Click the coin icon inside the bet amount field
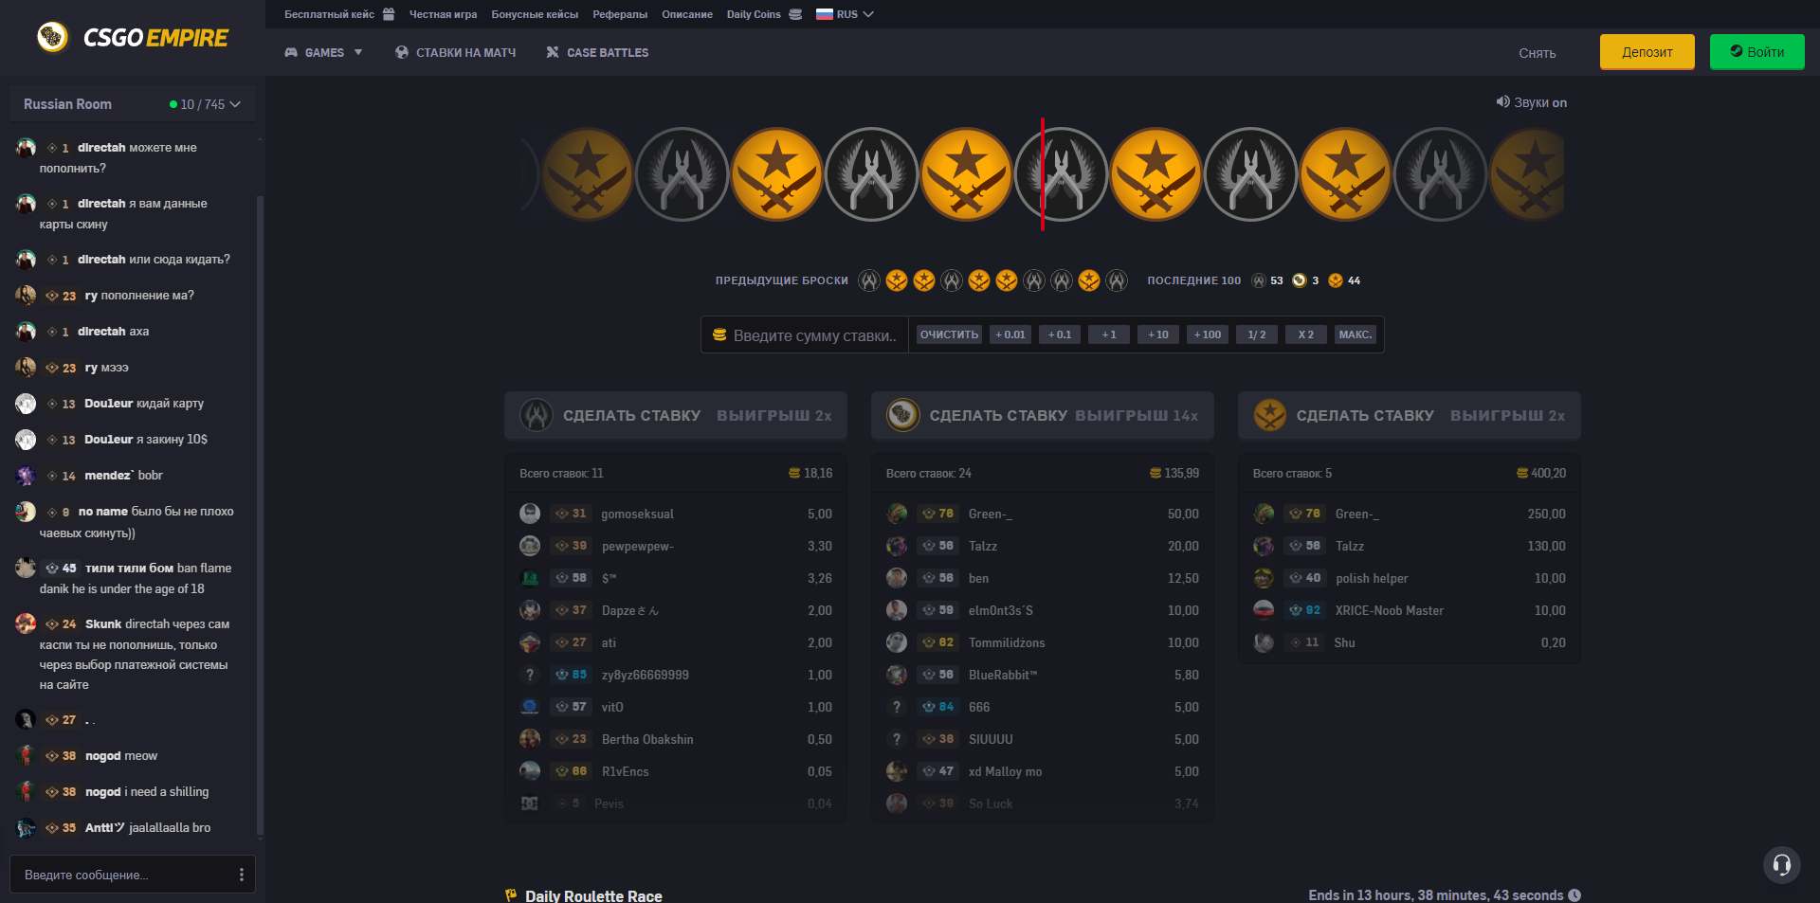Image resolution: width=1820 pixels, height=903 pixels. pos(720,334)
